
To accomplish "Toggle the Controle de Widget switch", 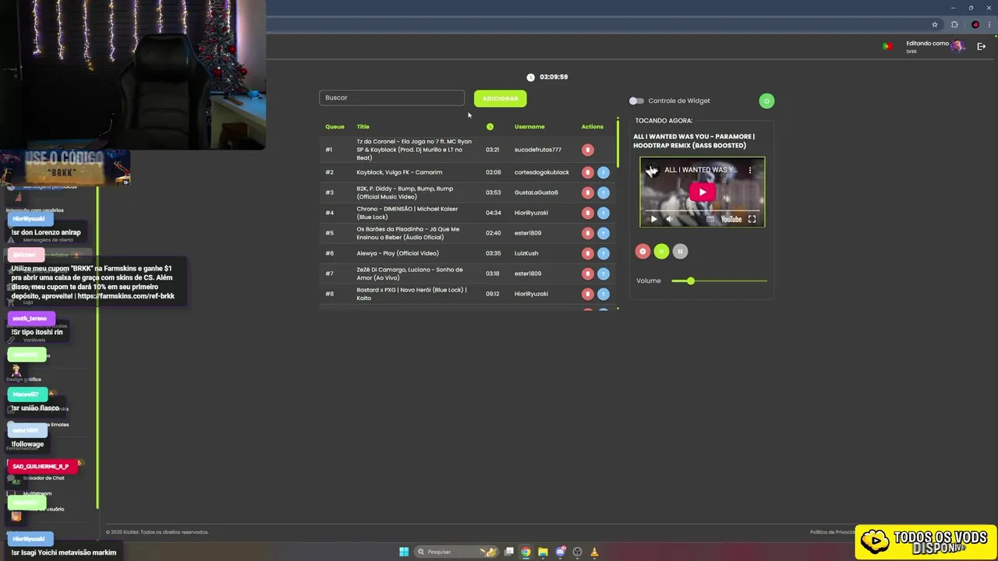I will (637, 101).
